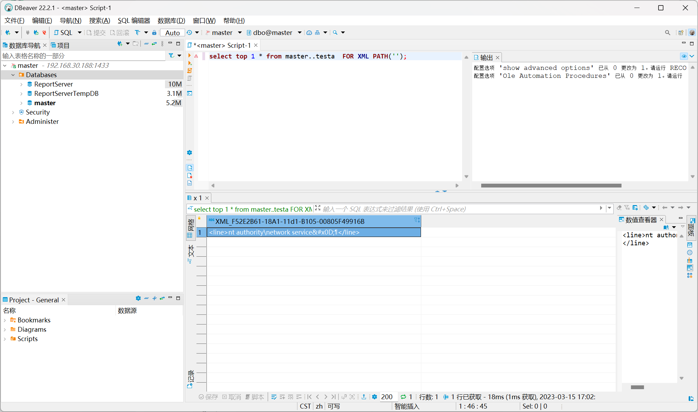Click the new database connection plug icon
This screenshot has width=698, height=412.
[8, 33]
